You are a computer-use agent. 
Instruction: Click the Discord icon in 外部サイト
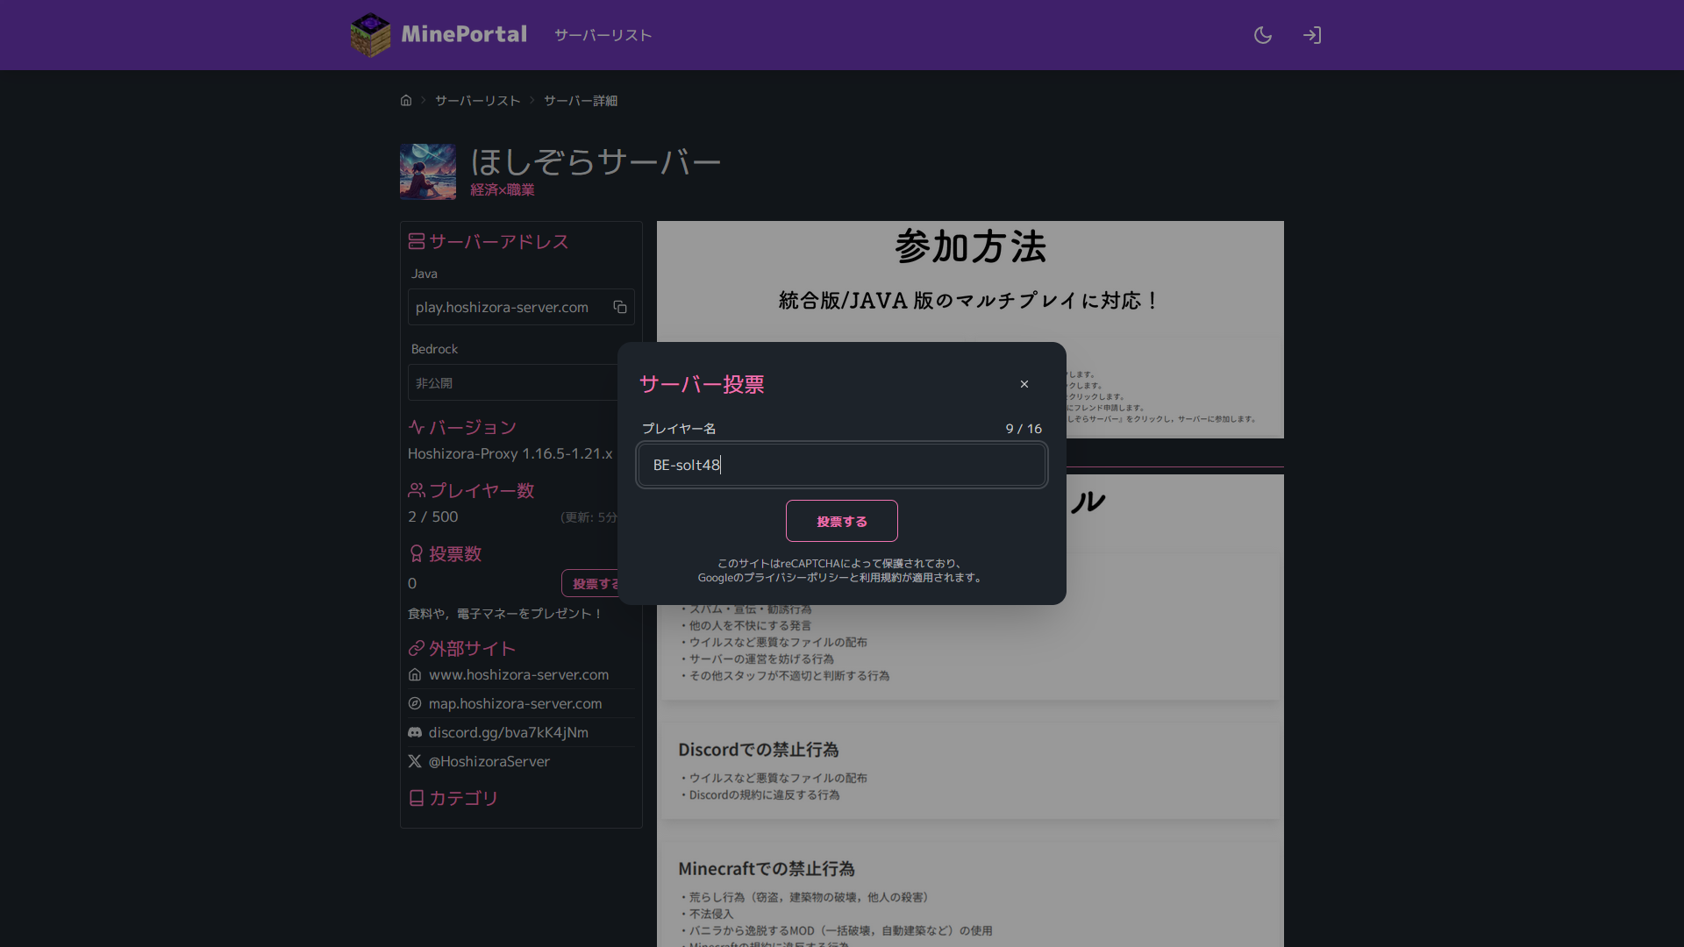[x=415, y=732]
